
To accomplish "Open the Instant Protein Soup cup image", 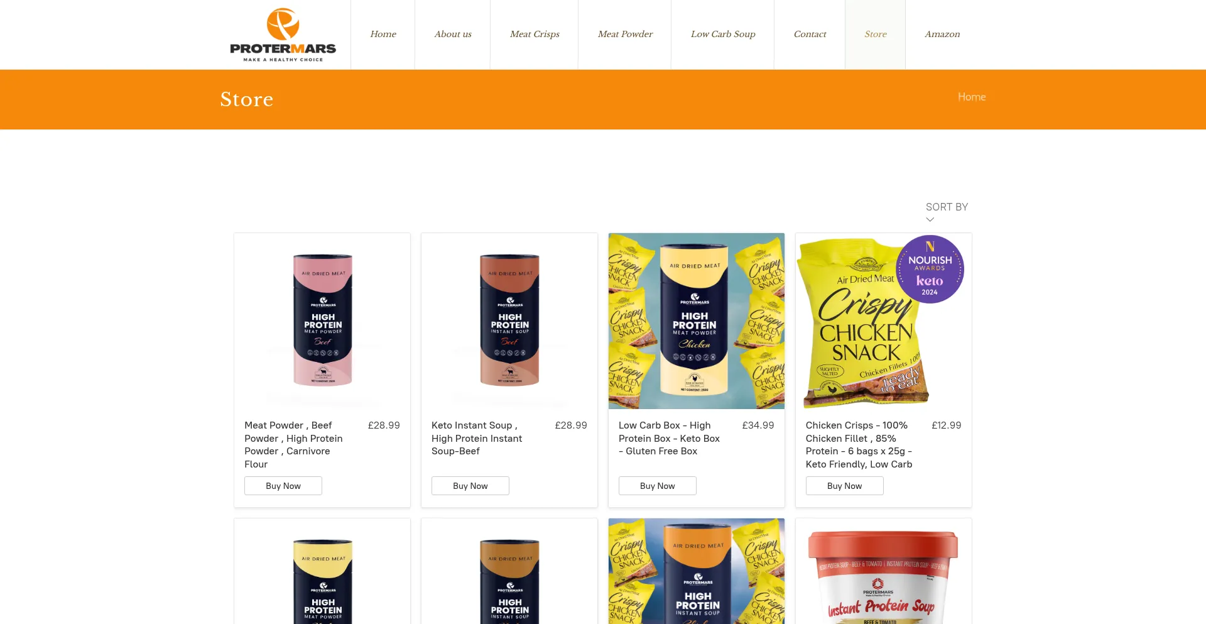I will 884,571.
